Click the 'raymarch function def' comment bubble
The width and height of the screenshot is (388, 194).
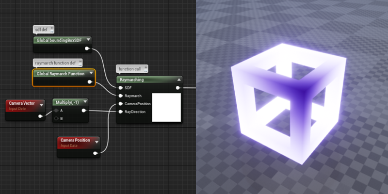point(58,63)
